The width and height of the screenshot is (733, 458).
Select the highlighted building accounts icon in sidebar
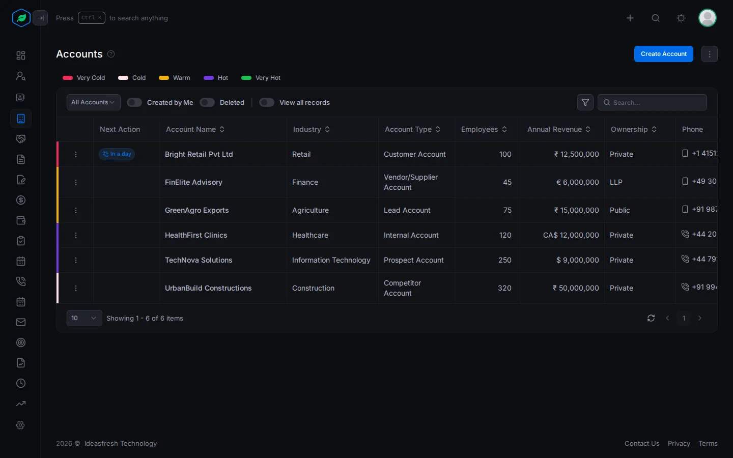click(x=21, y=119)
